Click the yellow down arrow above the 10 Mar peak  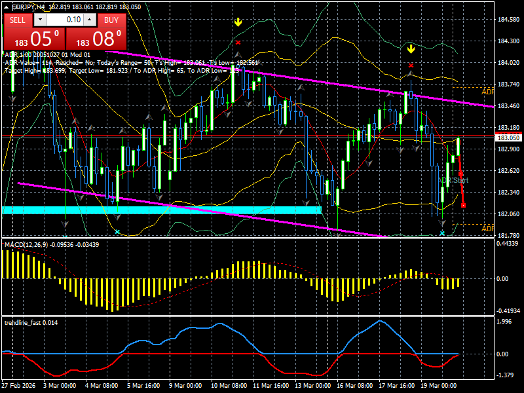point(238,22)
